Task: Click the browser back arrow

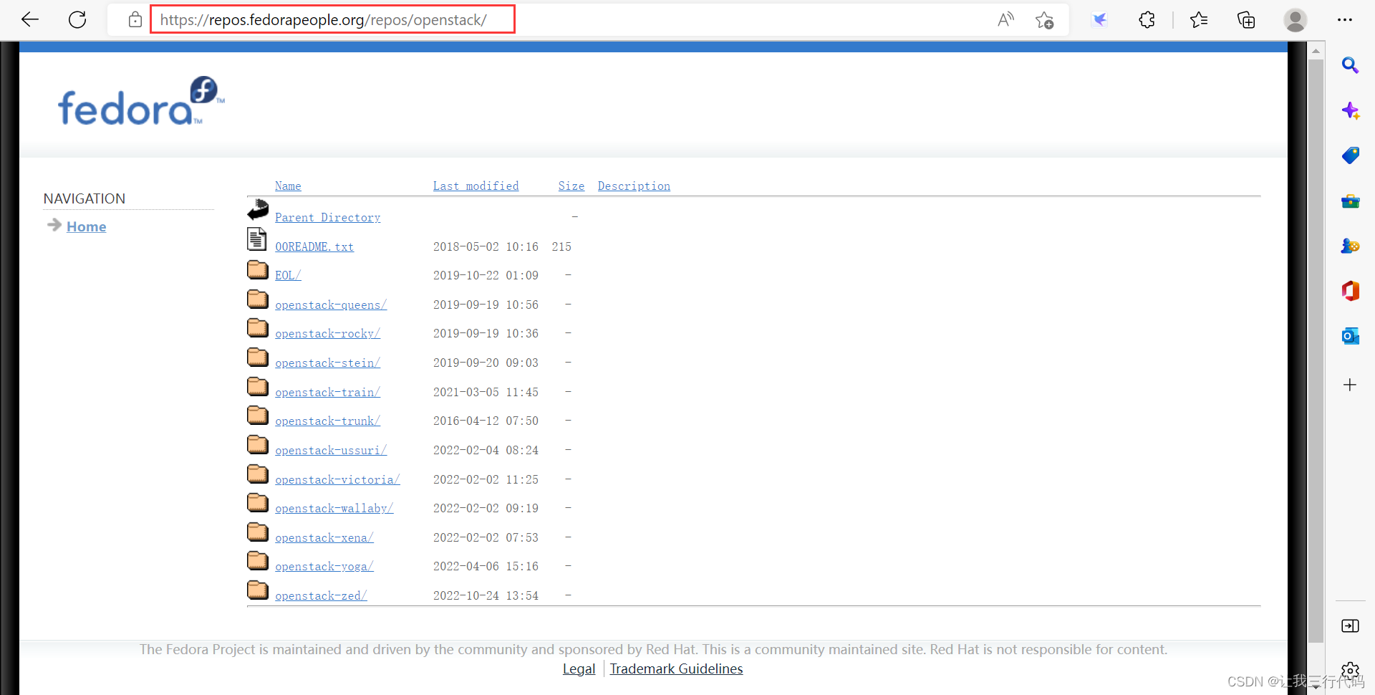Action: coord(30,19)
